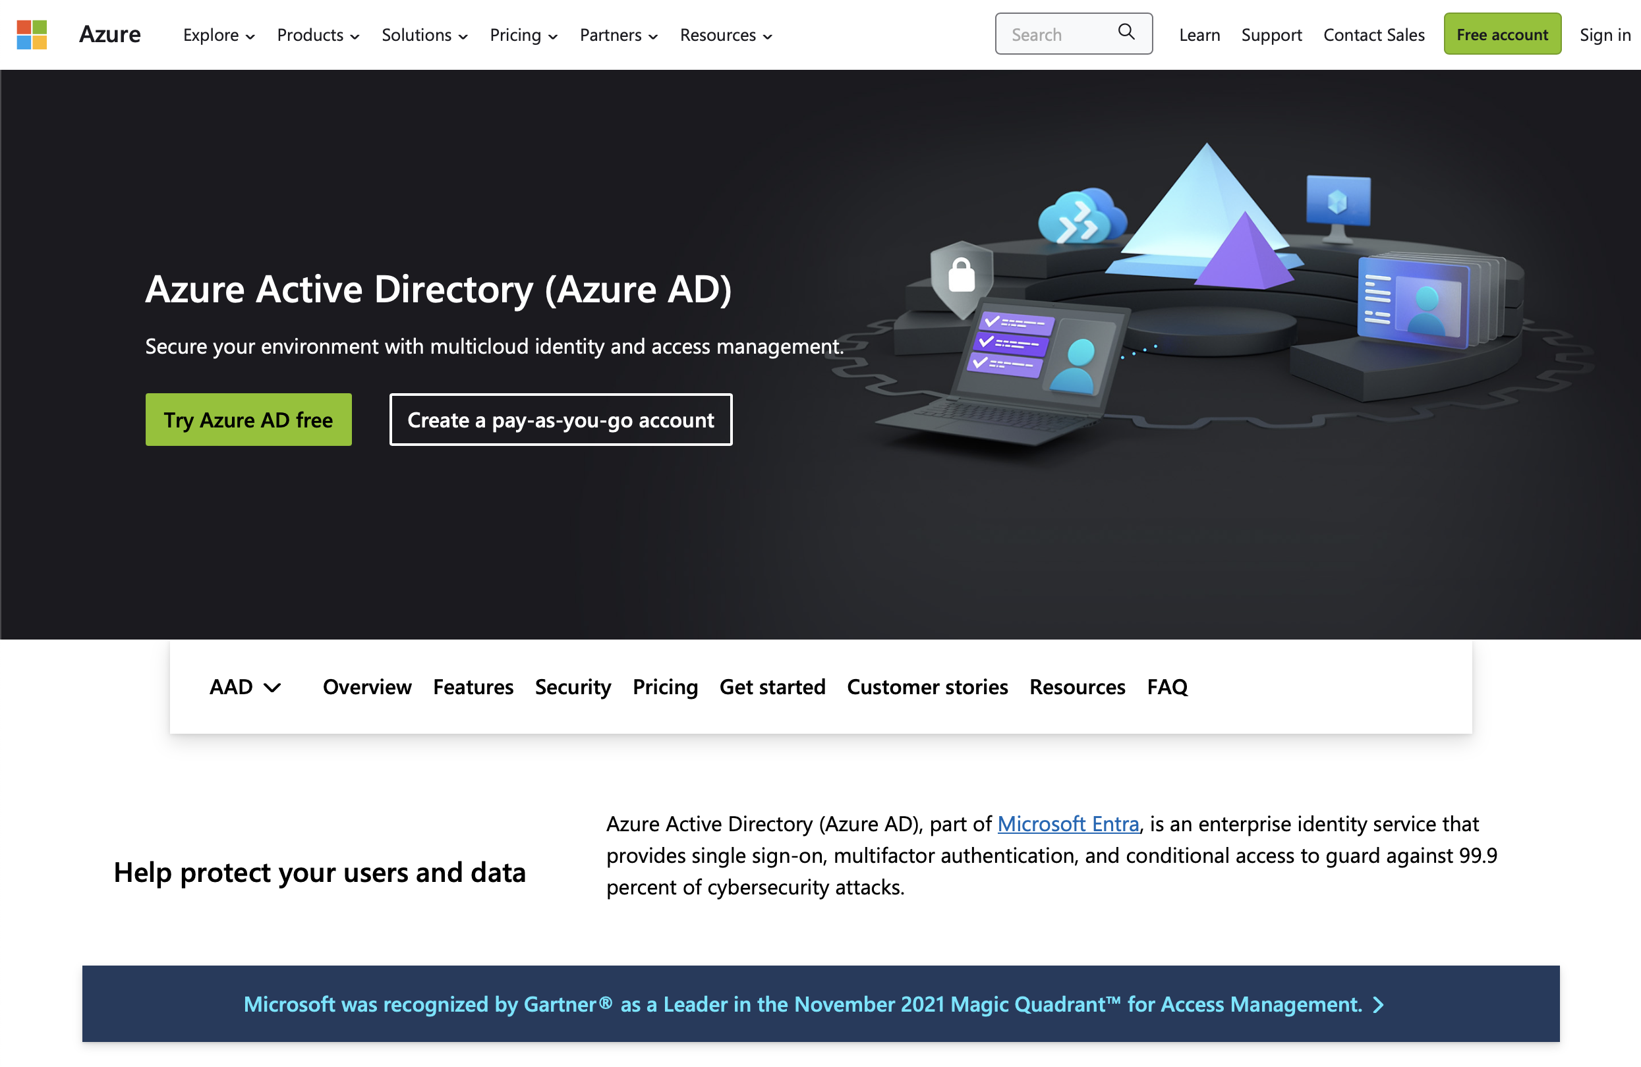Viewport: 1641px width, 1067px height.
Task: Click the shield lock illustration
Action: (961, 277)
